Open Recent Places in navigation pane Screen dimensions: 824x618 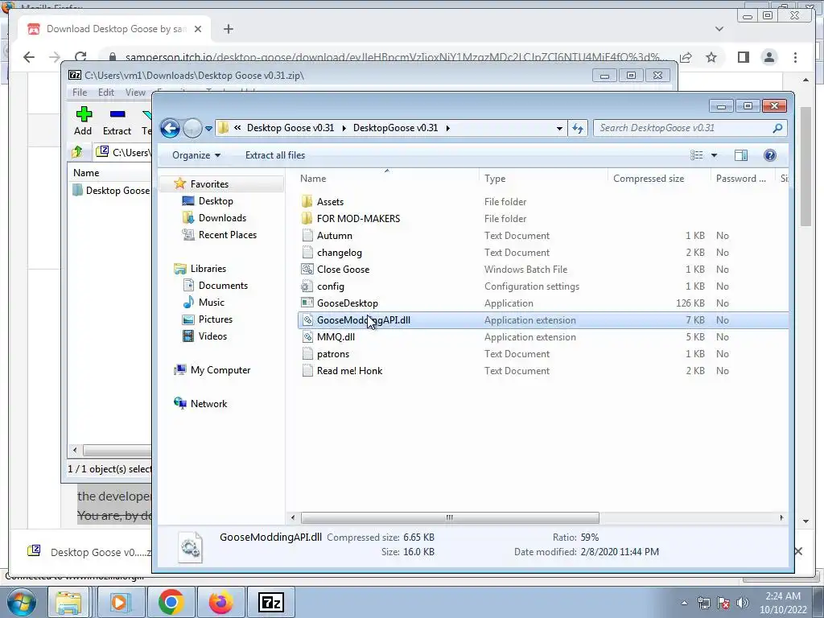[x=227, y=235]
